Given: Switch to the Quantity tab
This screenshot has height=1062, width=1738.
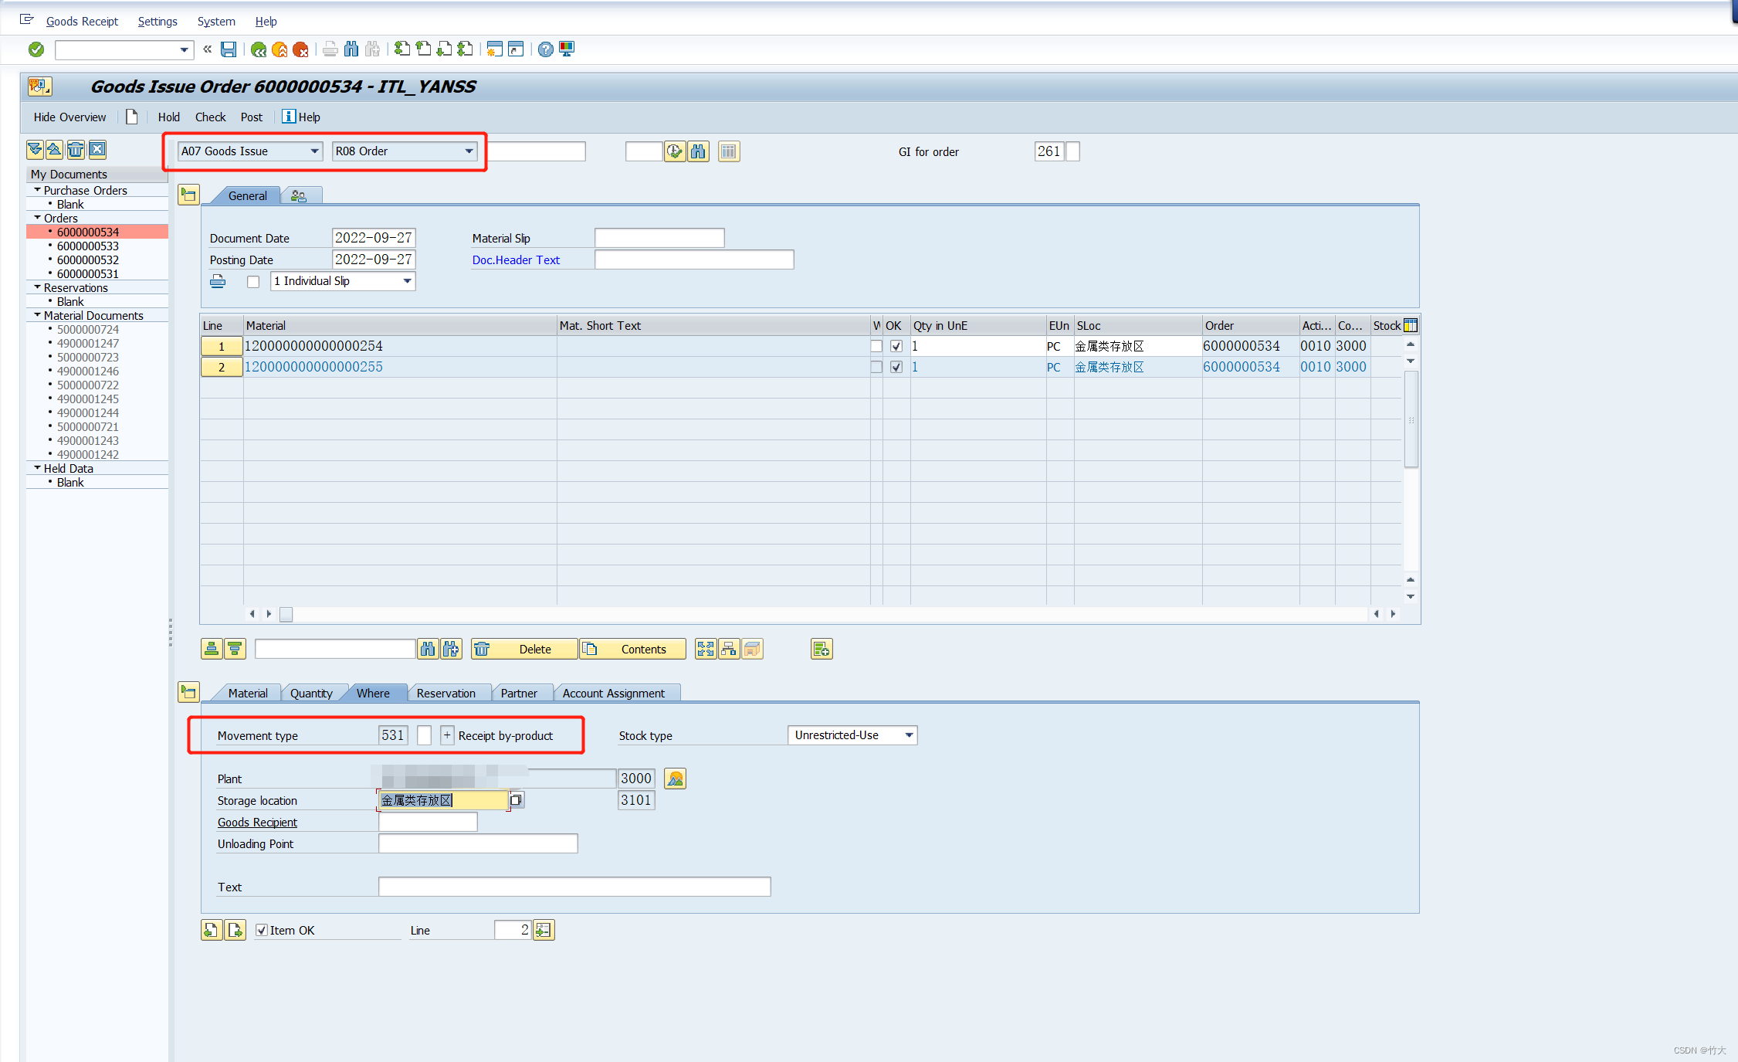Looking at the screenshot, I should (x=312, y=693).
